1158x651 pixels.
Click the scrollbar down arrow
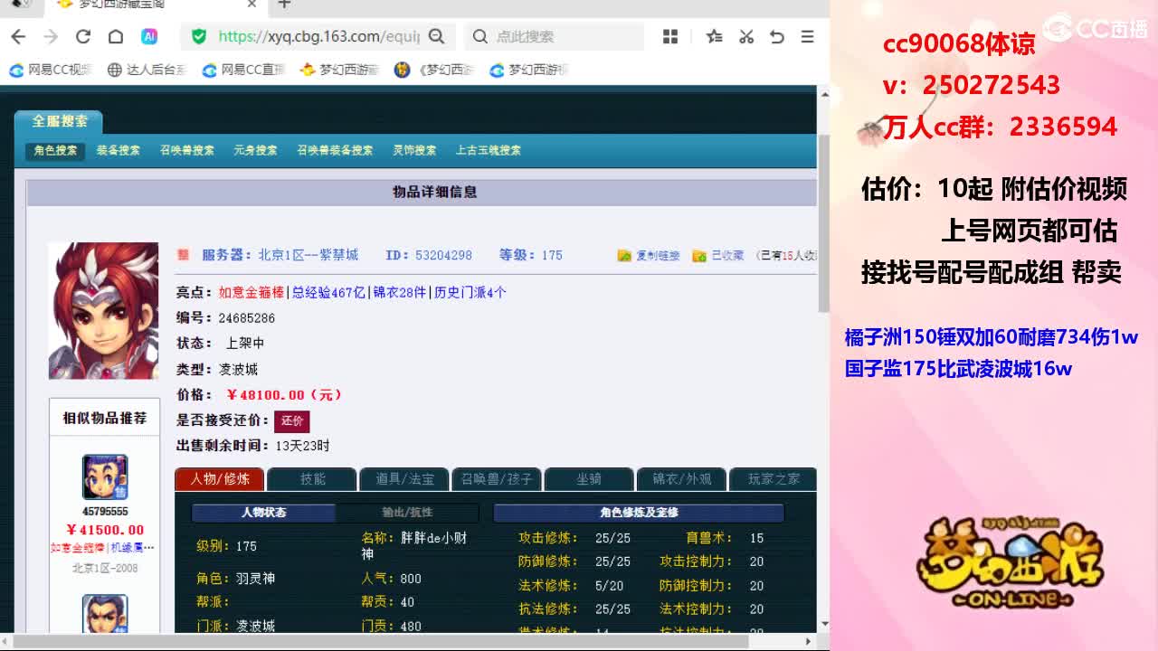(x=823, y=623)
